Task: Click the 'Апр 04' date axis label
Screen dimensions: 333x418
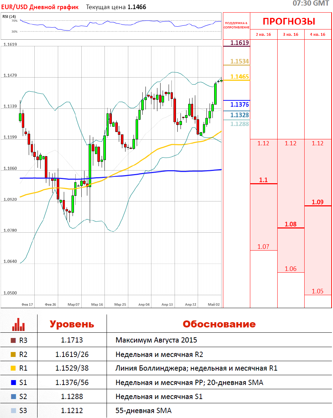Action: [144, 304]
